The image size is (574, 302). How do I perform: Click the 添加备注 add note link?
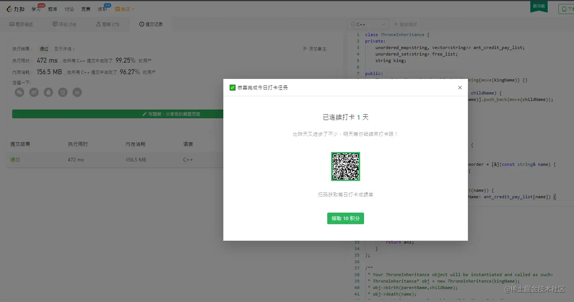(x=315, y=49)
